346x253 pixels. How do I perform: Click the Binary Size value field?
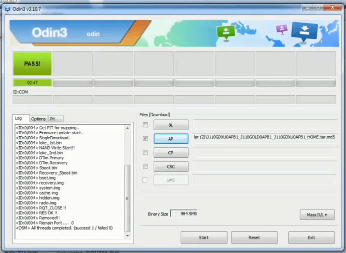pos(184,214)
